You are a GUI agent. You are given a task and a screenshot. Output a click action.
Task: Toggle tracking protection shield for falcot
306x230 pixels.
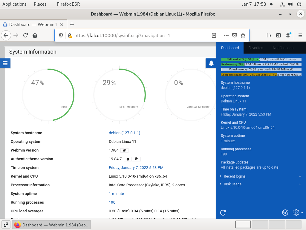(61, 35)
